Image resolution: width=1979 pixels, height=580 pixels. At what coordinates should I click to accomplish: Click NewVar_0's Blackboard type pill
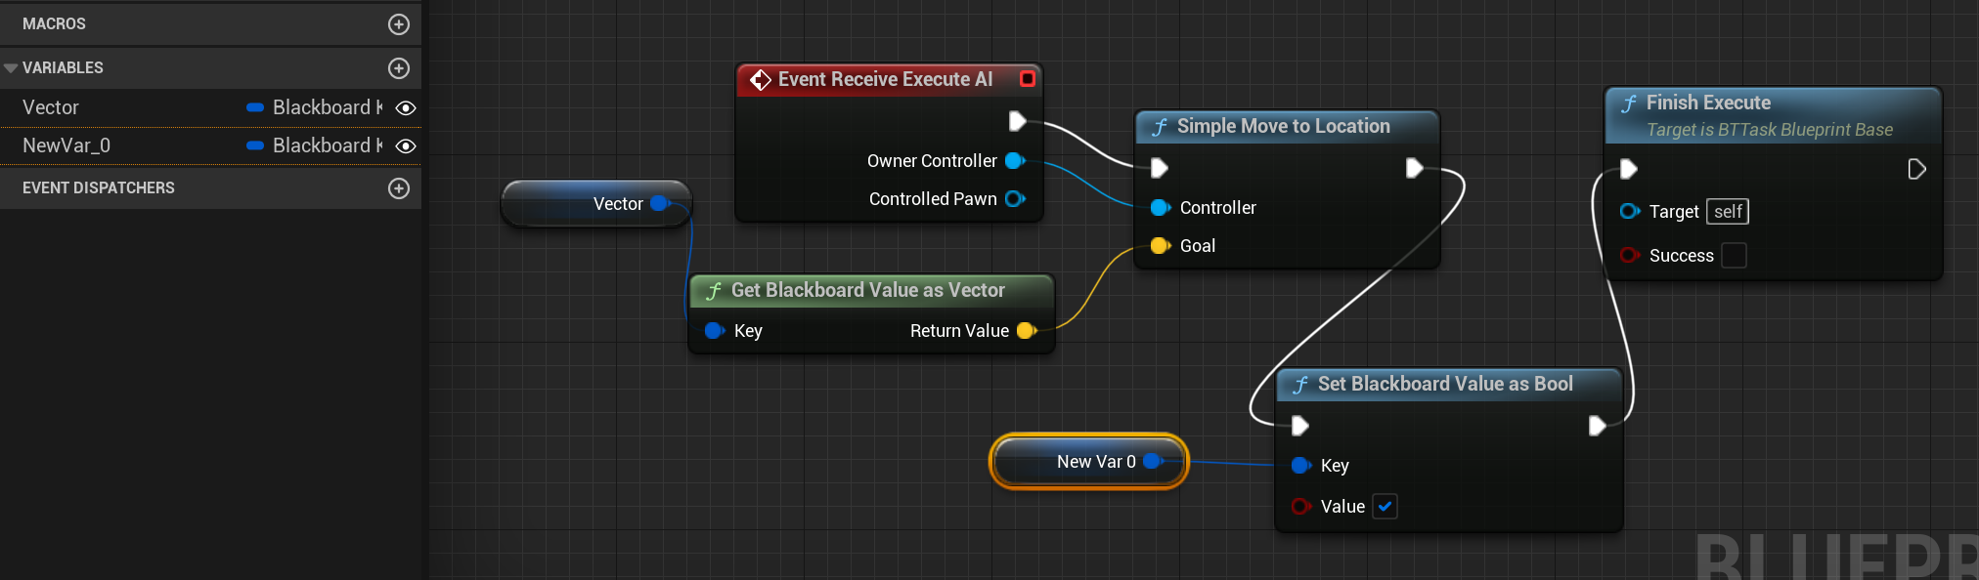(255, 145)
